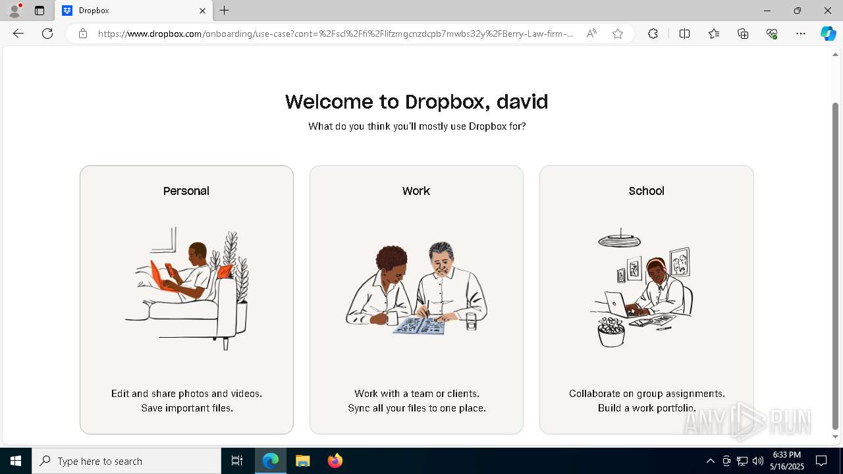
Task: Click the School card illustration
Action: point(642,288)
